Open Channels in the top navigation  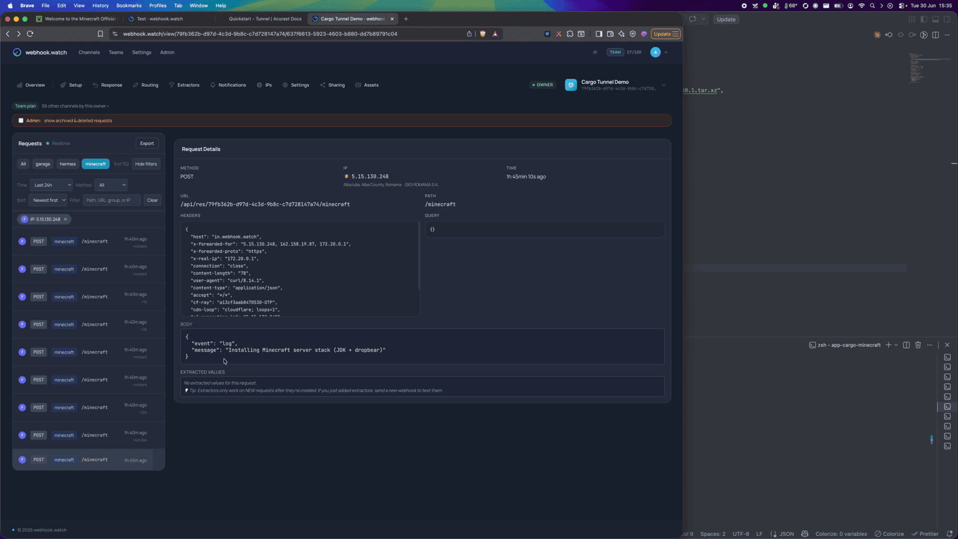coord(89,52)
